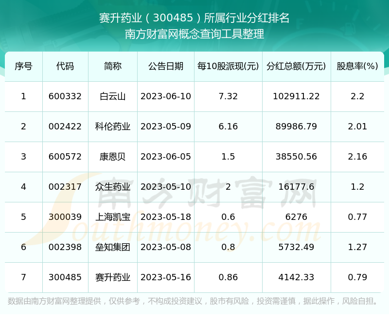Select the name '科伦药业'
The image size is (389, 325).
[x=113, y=126]
